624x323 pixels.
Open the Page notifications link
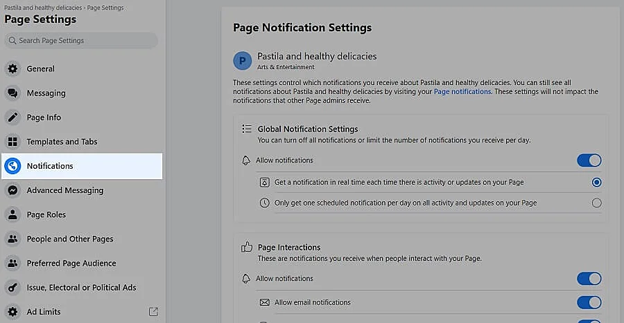(x=462, y=91)
